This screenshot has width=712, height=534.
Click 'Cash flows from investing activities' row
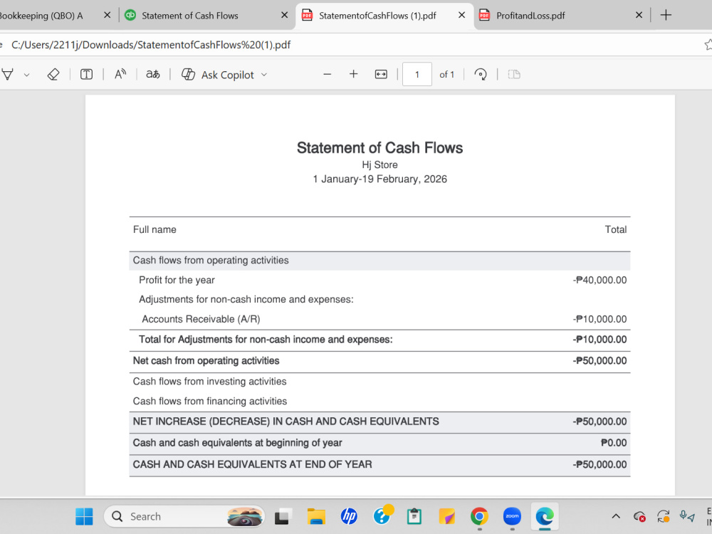pyautogui.click(x=379, y=382)
